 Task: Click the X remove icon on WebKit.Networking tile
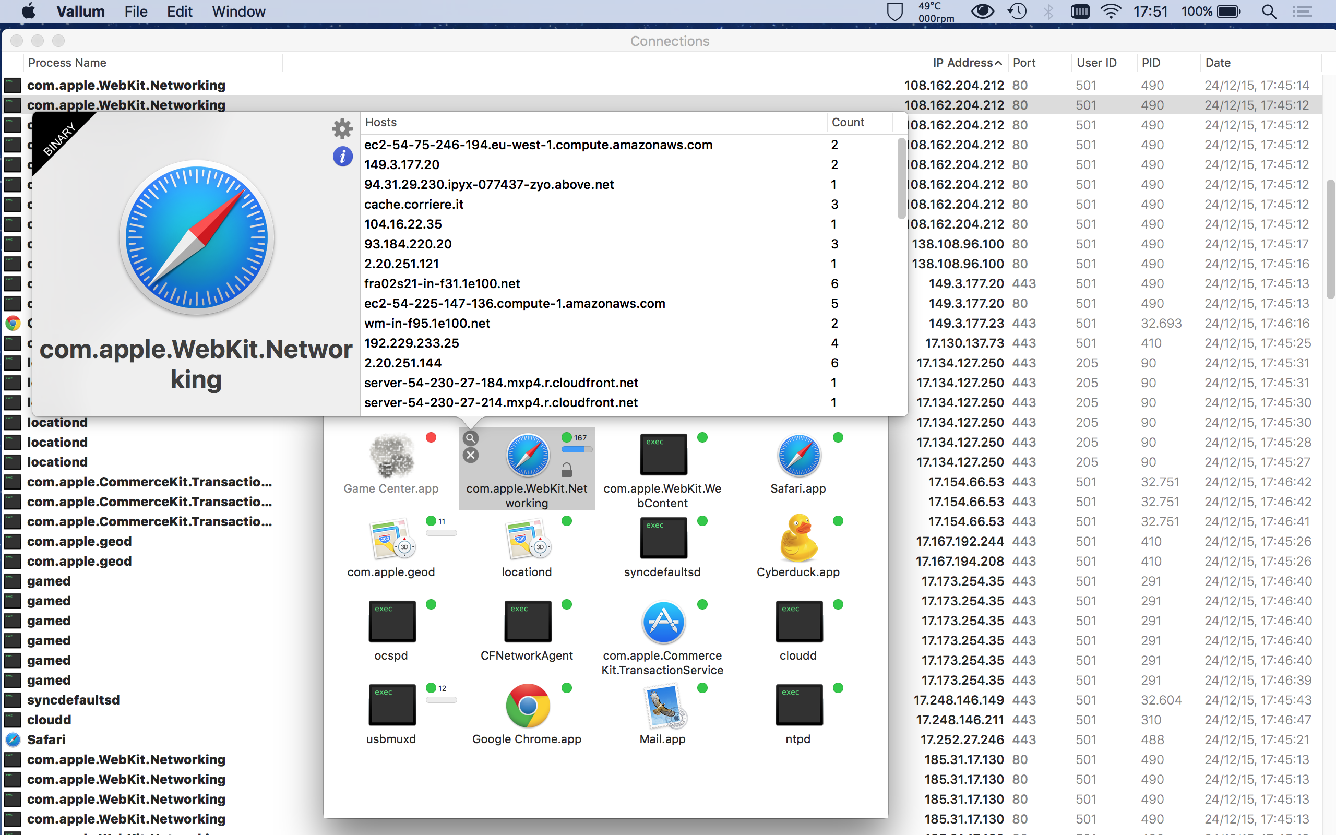pyautogui.click(x=470, y=455)
